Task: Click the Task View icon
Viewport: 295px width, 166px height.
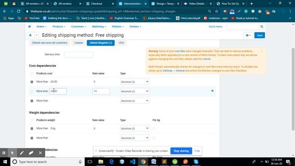Action: tap(90, 162)
